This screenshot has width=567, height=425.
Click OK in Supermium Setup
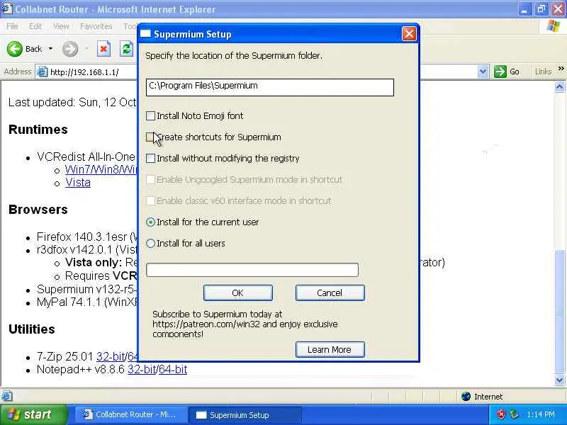coord(238,293)
